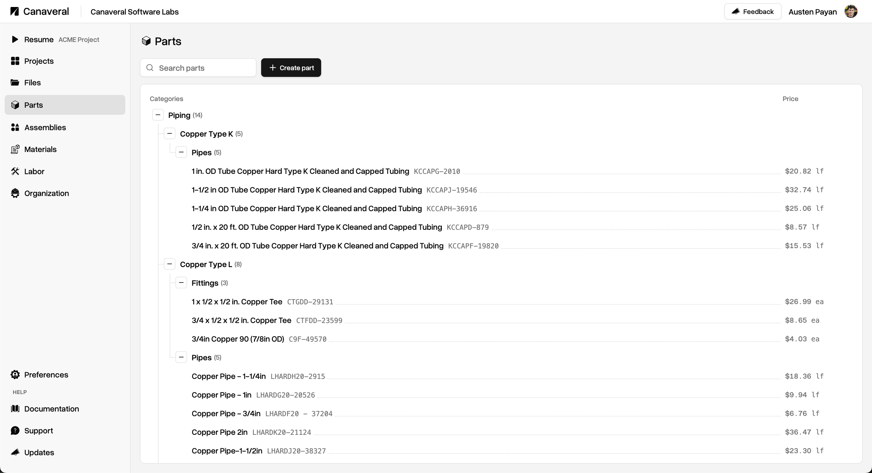Click Canaveral Software Labs organization name
Screen dimensions: 872x473
[134, 12]
